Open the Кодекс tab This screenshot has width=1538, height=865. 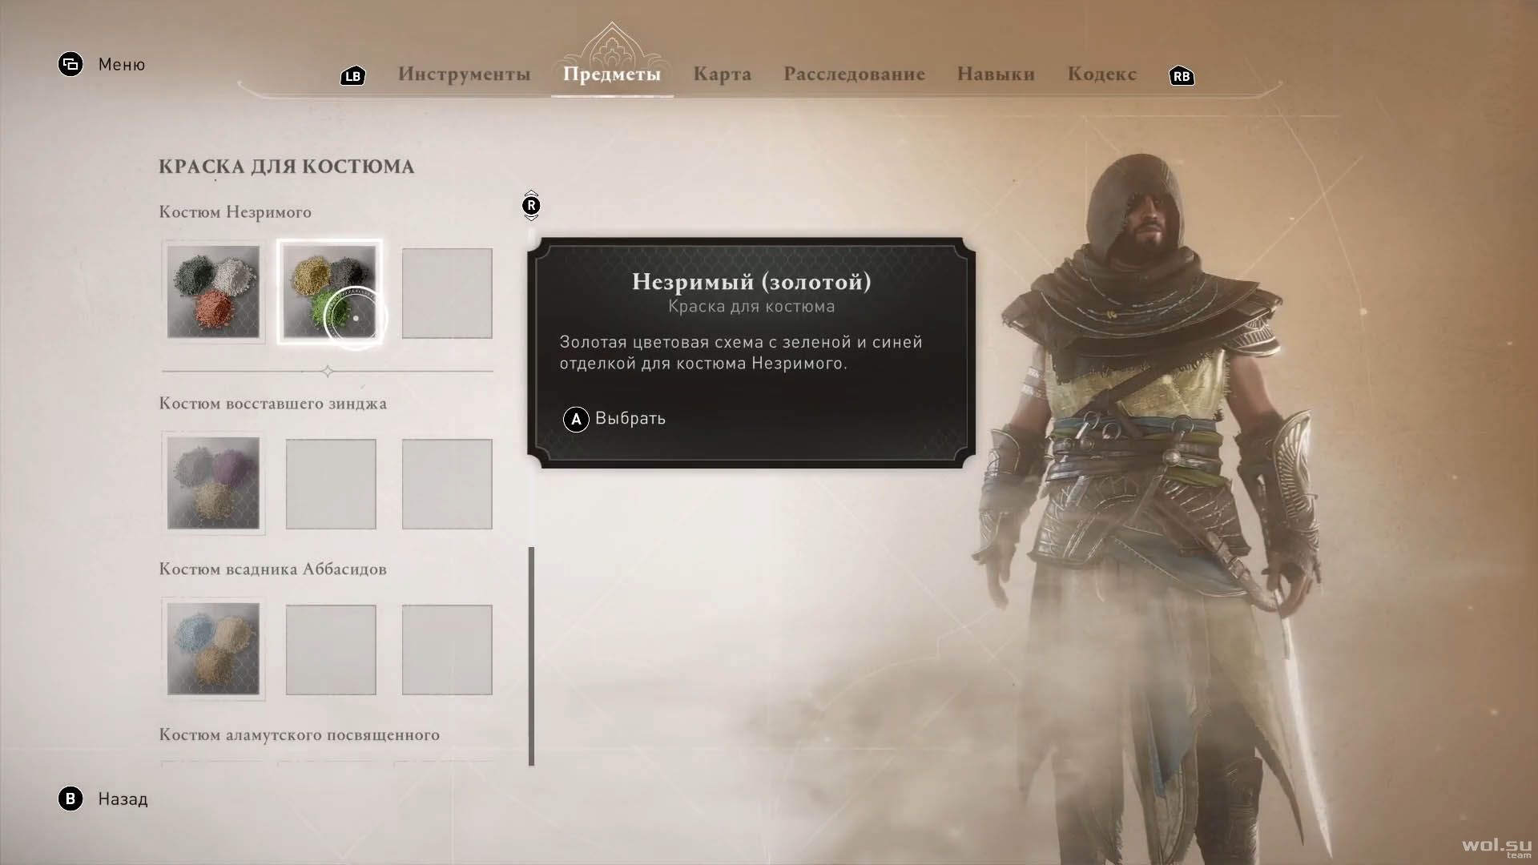click(x=1101, y=74)
